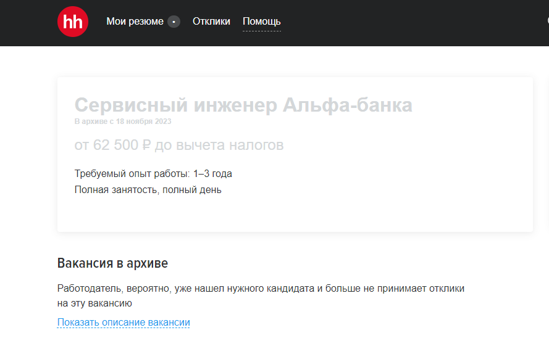Click Показать описание вакансии link
The height and width of the screenshot is (346, 549).
124,322
